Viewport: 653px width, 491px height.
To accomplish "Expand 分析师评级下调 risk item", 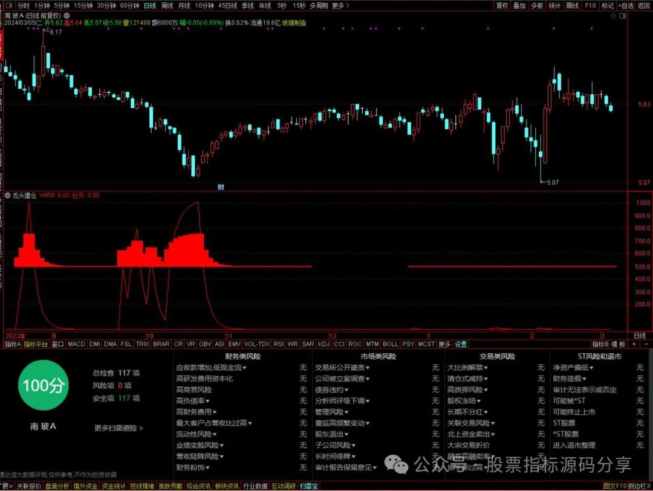I will 342,400.
